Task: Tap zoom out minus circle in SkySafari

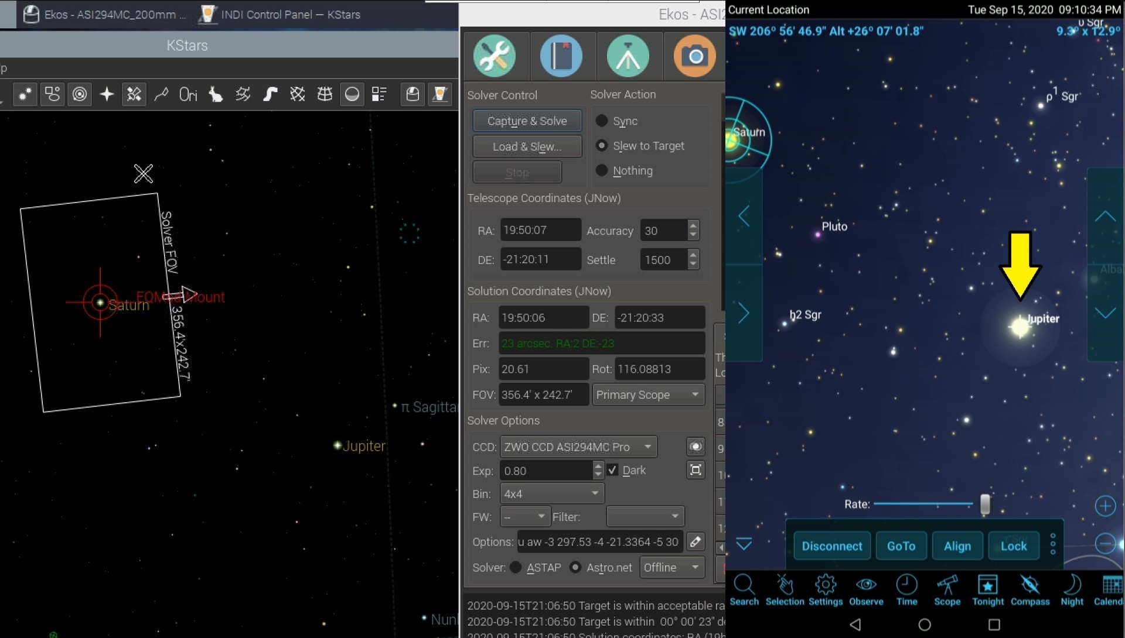Action: click(1106, 544)
